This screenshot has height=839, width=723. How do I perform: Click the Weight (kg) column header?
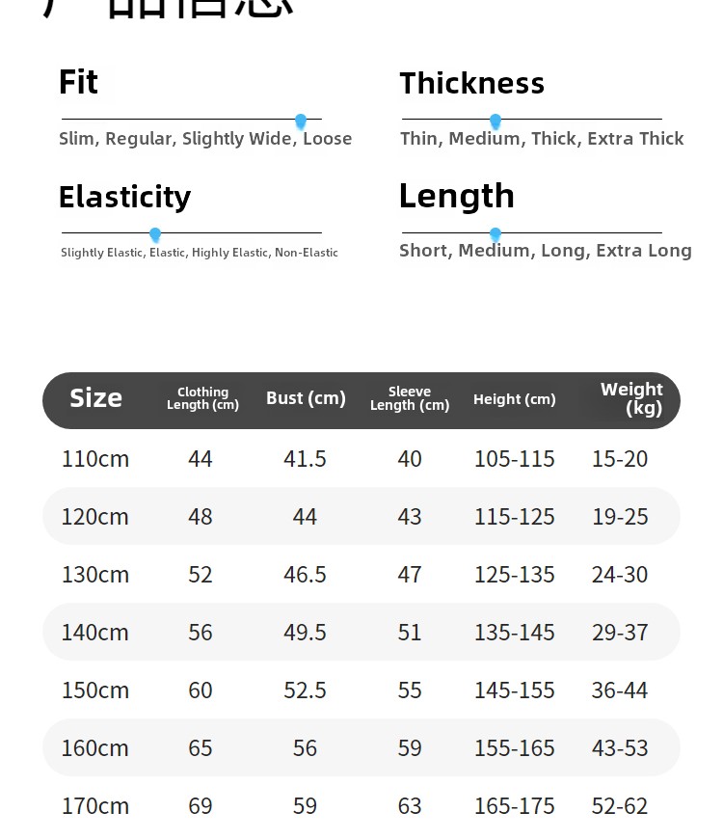(631, 398)
